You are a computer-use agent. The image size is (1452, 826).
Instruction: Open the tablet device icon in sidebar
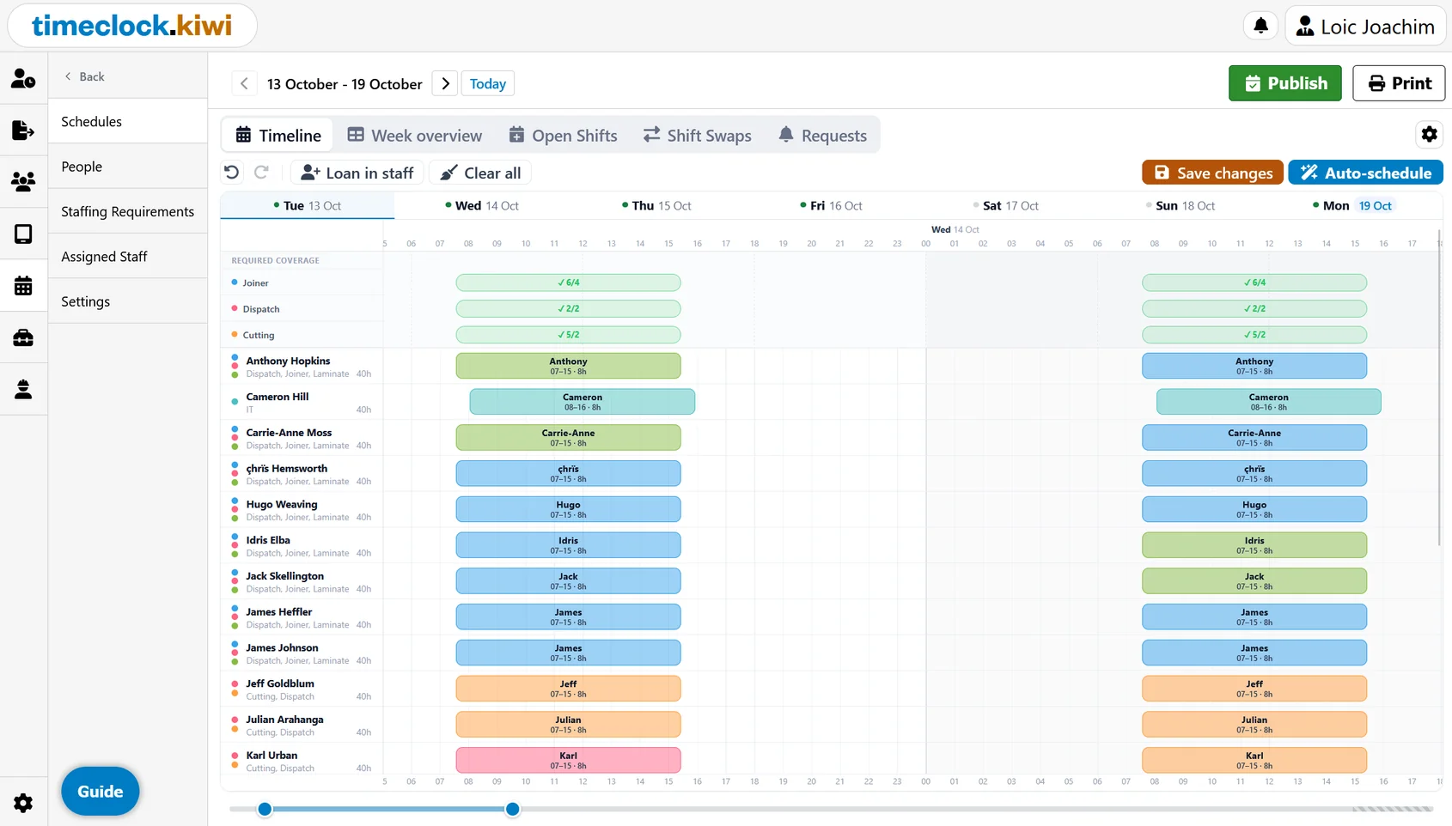tap(23, 234)
